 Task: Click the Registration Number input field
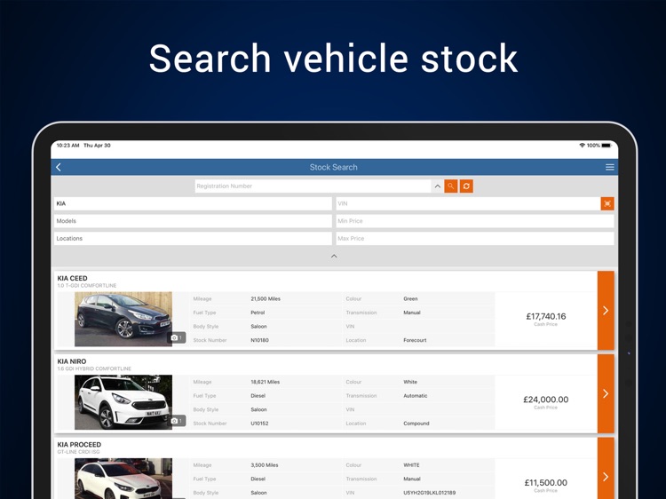click(313, 186)
